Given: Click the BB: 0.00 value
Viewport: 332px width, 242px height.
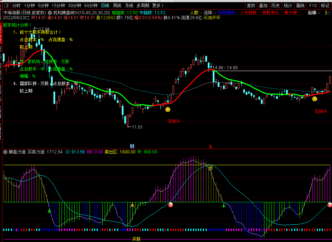Looking at the screenshot, I should pyautogui.click(x=95, y=152).
